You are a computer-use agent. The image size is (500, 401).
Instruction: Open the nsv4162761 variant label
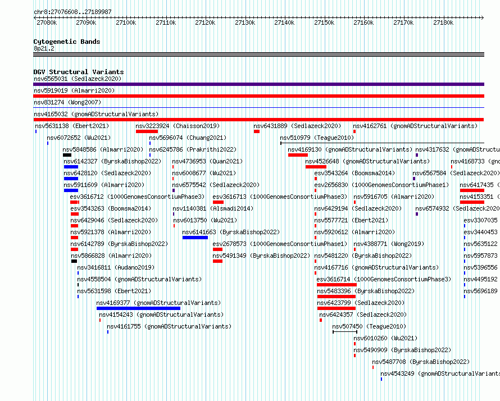pos(415,126)
